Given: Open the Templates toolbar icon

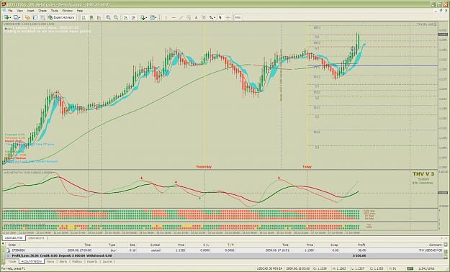Looking at the screenshot, I should coord(152,17).
